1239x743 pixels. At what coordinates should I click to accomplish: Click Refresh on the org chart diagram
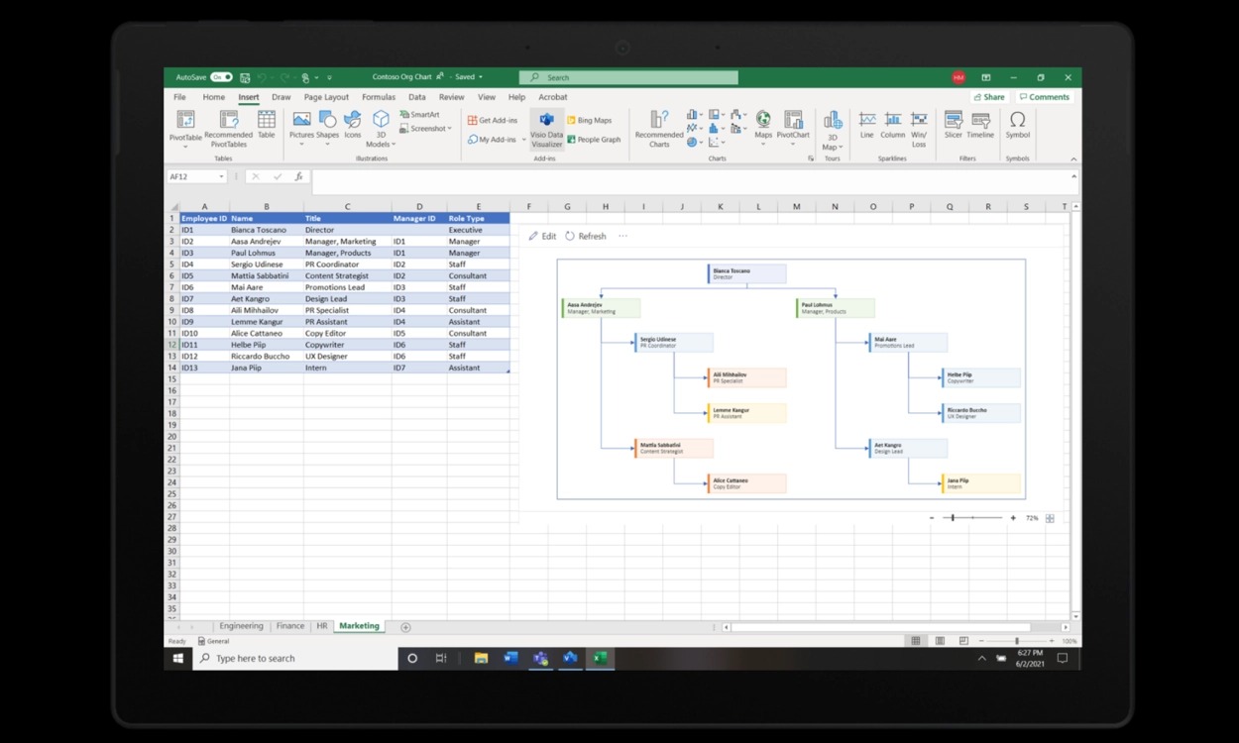(x=586, y=236)
